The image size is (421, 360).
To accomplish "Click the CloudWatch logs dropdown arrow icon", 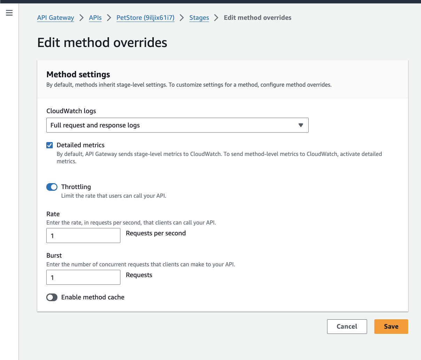I will coord(301,125).
